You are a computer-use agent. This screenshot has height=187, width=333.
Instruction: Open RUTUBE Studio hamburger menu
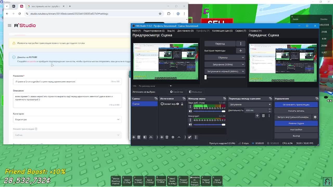pyautogui.click(x=10, y=25)
